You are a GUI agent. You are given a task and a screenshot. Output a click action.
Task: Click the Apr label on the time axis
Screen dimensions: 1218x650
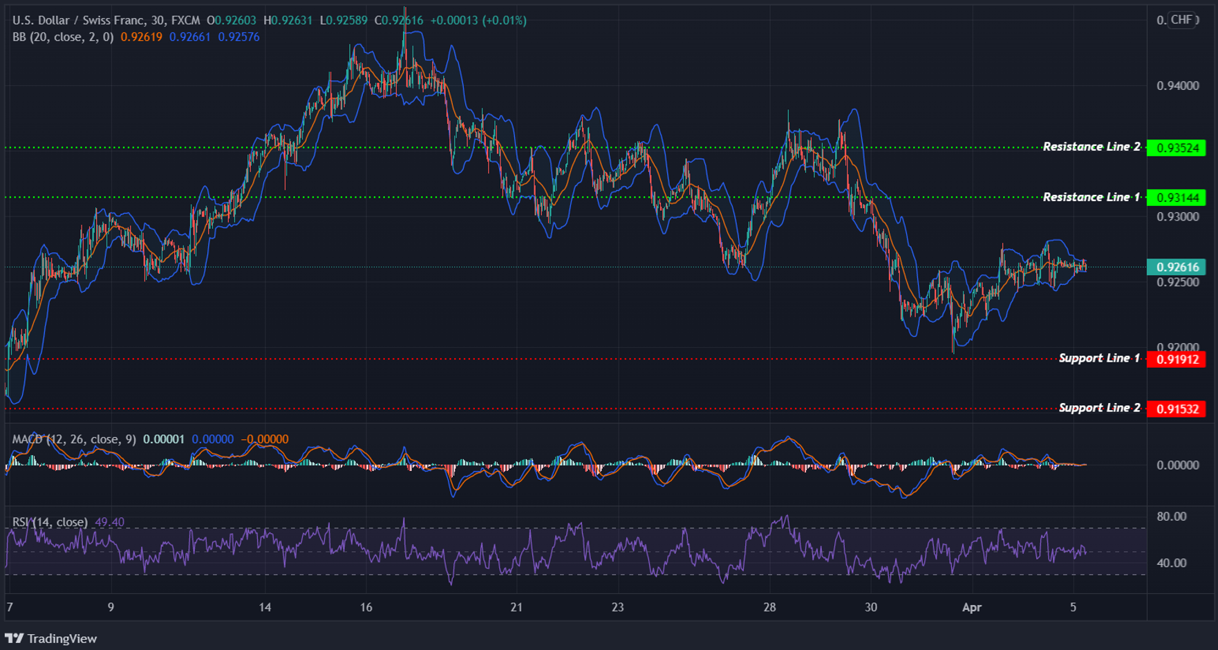click(973, 607)
